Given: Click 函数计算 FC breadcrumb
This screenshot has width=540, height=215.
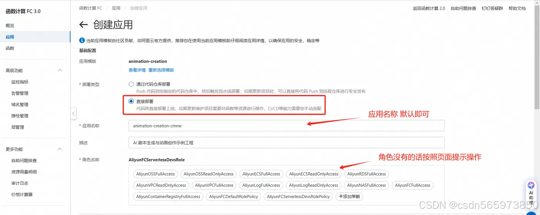Looking at the screenshot, I should pyautogui.click(x=91, y=8).
